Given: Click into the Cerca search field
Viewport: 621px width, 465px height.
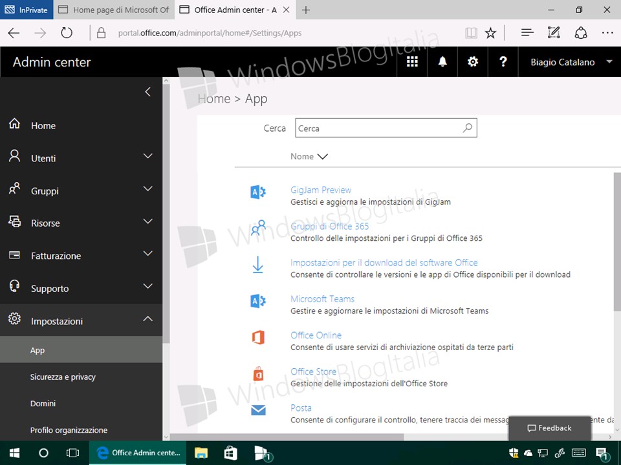Looking at the screenshot, I should coord(386,128).
